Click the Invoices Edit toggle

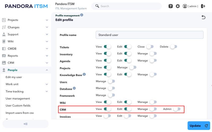point(128,116)
